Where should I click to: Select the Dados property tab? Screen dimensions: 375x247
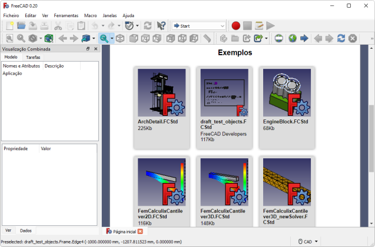[25, 231]
